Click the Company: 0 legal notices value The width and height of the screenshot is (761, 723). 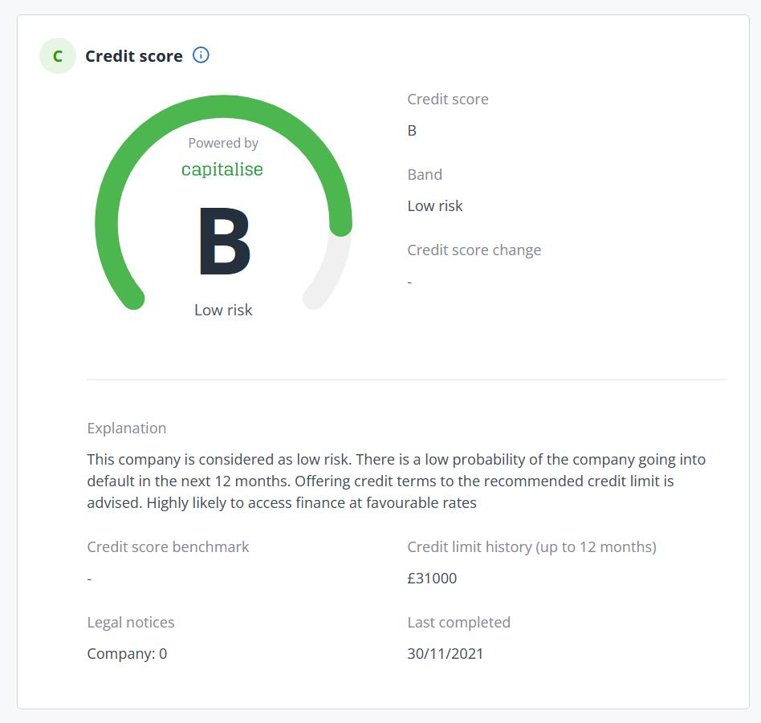tap(127, 653)
